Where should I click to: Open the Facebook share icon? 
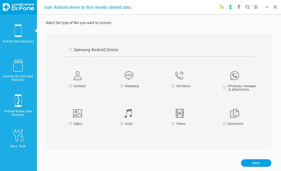tap(239, 7)
